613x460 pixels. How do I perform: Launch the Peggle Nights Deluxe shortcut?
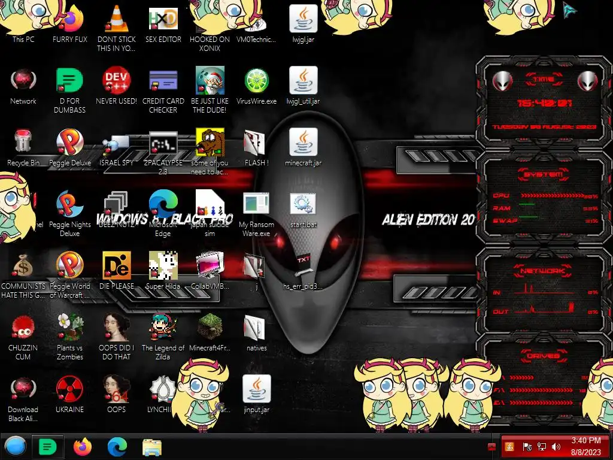pos(69,213)
